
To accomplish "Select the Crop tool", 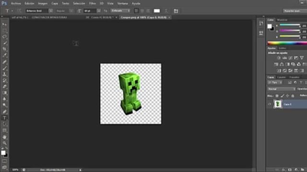I will coord(4,49).
